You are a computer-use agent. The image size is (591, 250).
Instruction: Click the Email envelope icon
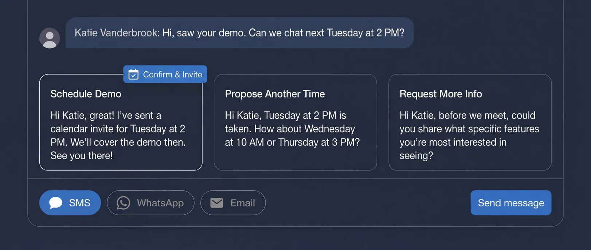coord(217,203)
